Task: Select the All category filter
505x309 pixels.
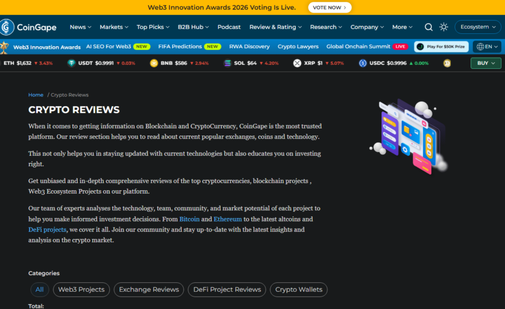Action: (x=40, y=289)
